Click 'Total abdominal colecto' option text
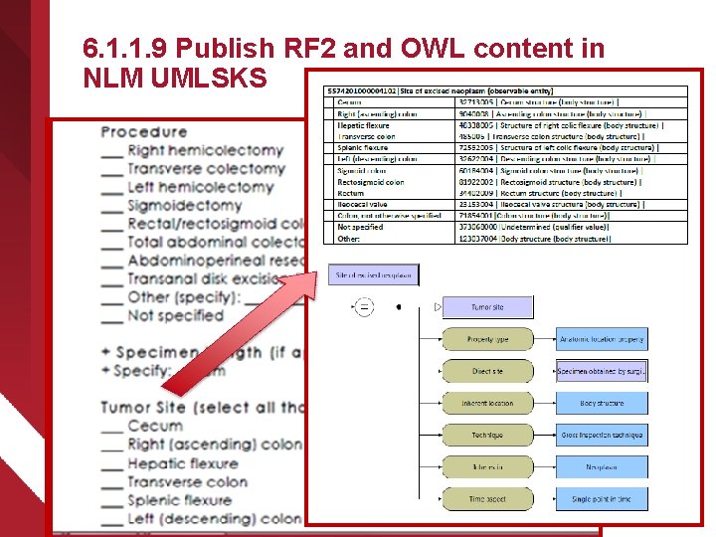The width and height of the screenshot is (716, 537). point(216,242)
